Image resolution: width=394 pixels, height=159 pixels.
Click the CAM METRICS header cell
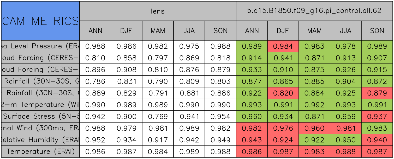click(x=40, y=21)
